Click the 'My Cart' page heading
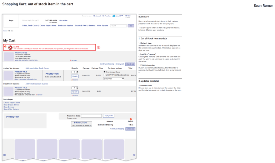 point(9,40)
